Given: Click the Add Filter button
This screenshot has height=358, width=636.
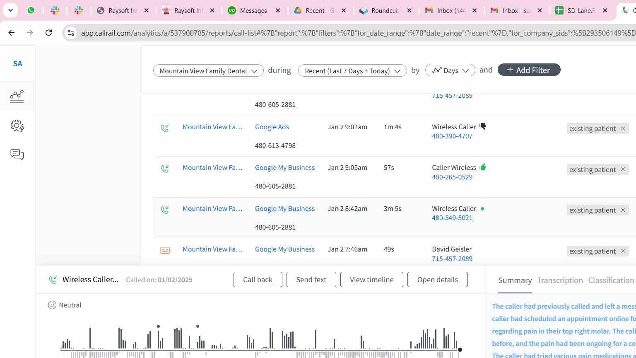Looking at the screenshot, I should [529, 70].
